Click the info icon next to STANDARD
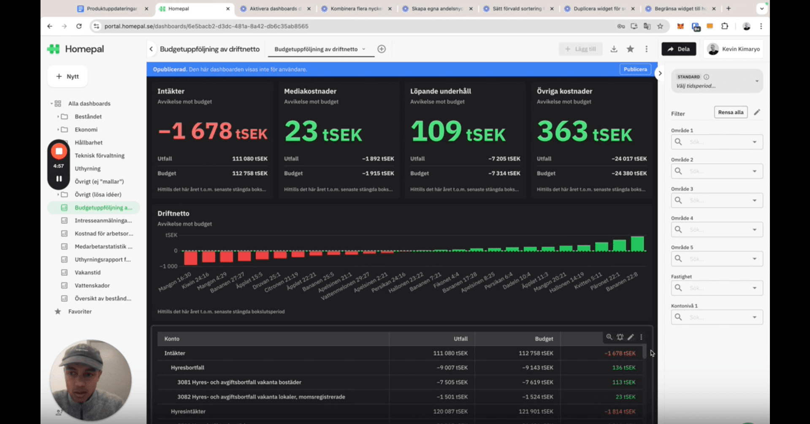This screenshot has width=810, height=424. pyautogui.click(x=707, y=77)
